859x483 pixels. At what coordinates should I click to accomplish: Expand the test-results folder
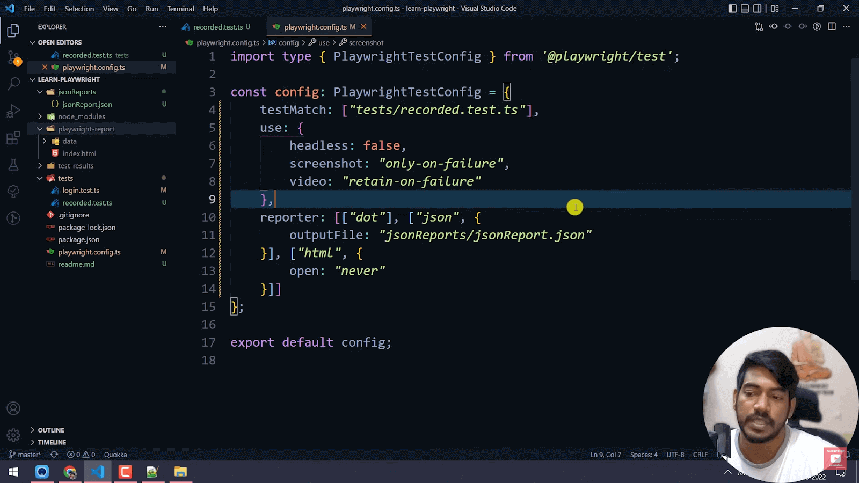tap(76, 166)
